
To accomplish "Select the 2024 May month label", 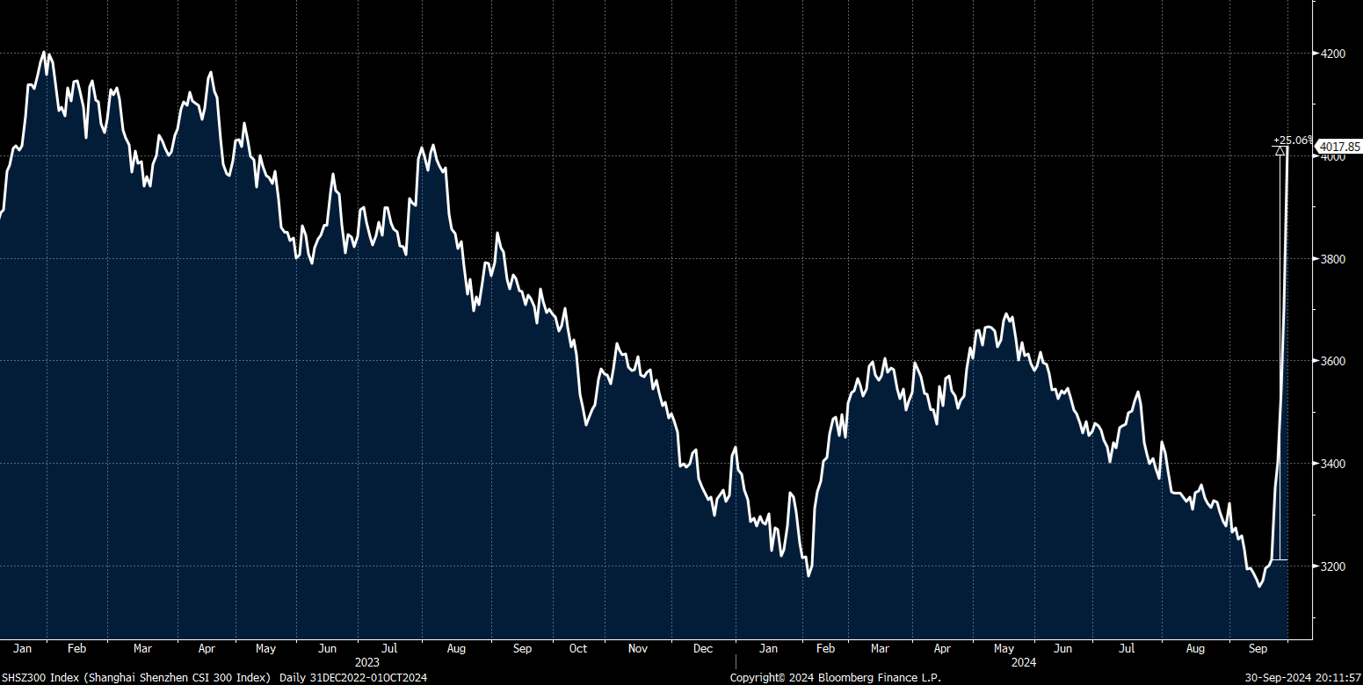I will 1003,649.
